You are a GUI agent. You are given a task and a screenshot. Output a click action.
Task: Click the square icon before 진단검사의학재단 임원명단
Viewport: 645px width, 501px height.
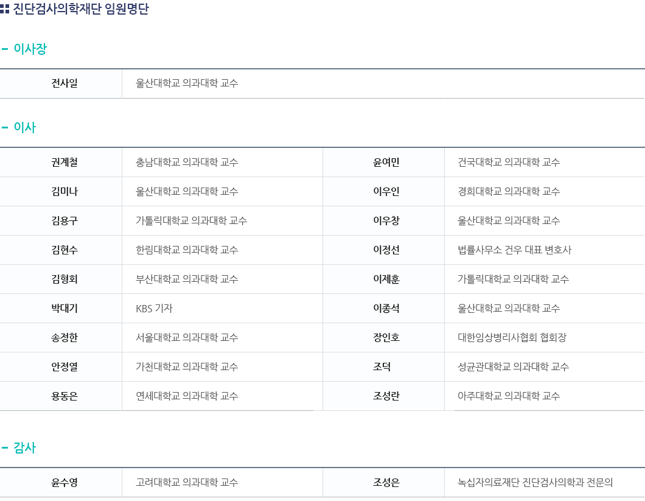4,9
